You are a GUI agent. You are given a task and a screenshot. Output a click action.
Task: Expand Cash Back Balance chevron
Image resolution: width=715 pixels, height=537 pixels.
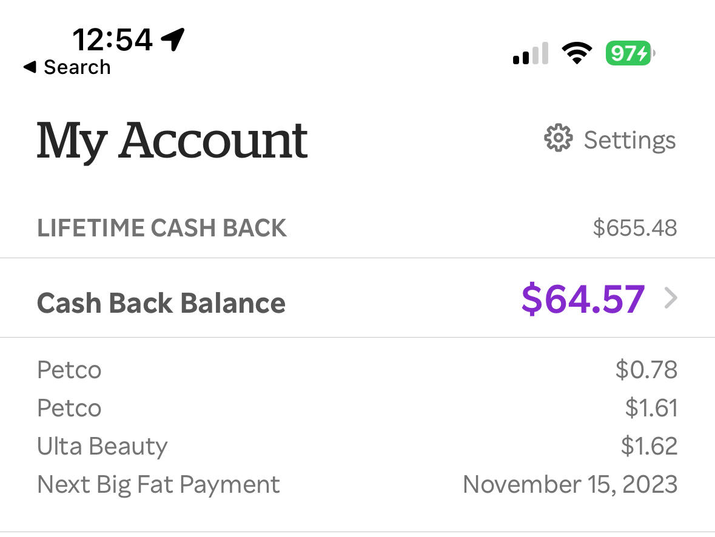[x=671, y=298]
